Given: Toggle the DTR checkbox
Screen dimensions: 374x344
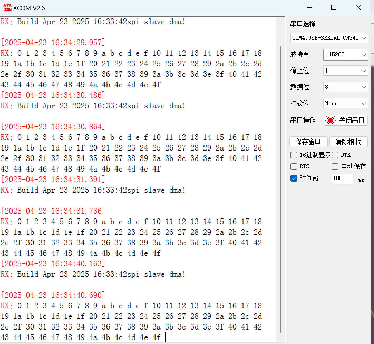Looking at the screenshot, I should 335,155.
